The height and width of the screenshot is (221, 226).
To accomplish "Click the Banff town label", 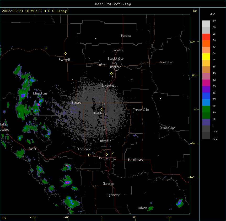I will pos(33,149).
